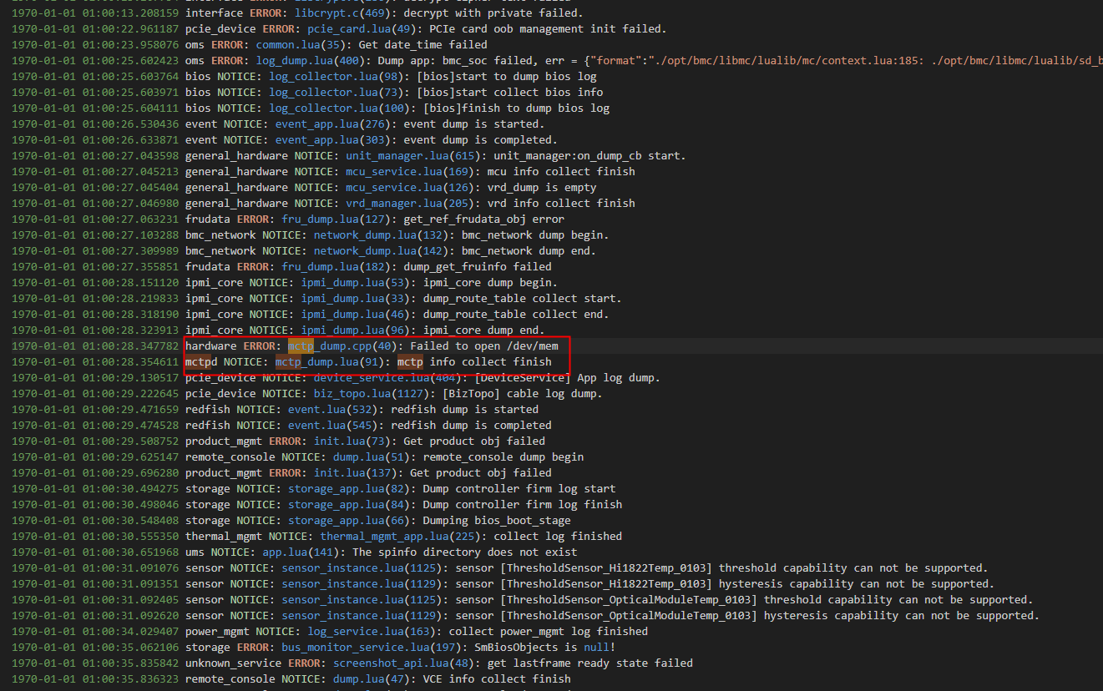Click the 'Failed to open /dev/mem' message

point(490,346)
